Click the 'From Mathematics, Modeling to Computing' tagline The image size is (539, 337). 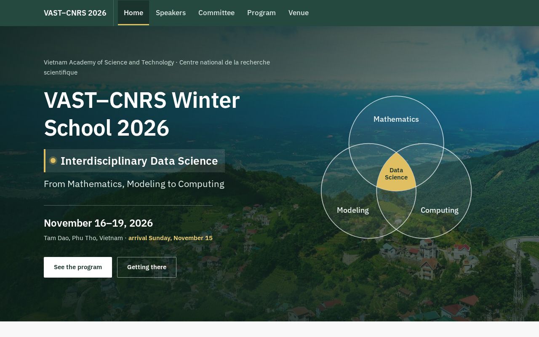134,184
